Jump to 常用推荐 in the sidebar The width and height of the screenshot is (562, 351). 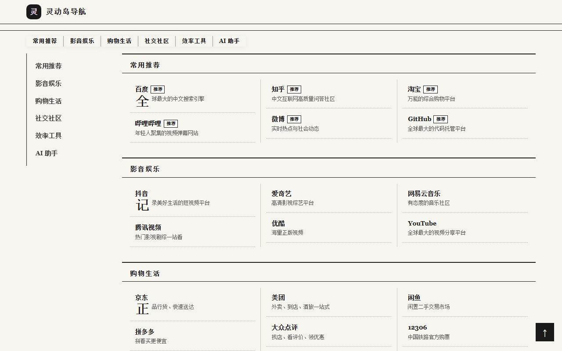[49, 66]
